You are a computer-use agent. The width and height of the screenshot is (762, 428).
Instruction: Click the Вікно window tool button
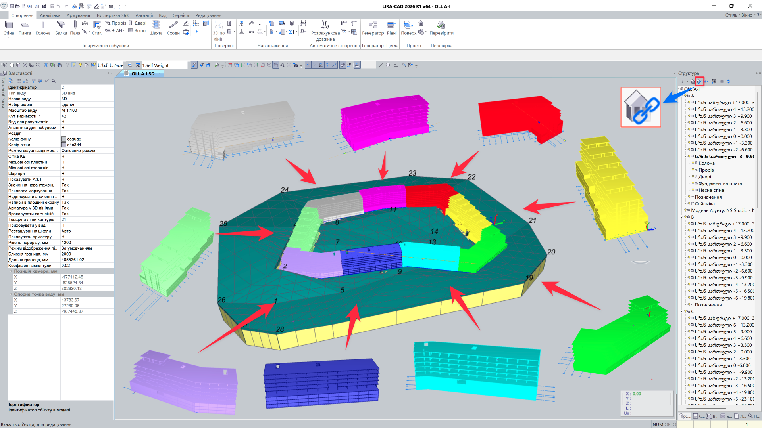[x=137, y=31]
